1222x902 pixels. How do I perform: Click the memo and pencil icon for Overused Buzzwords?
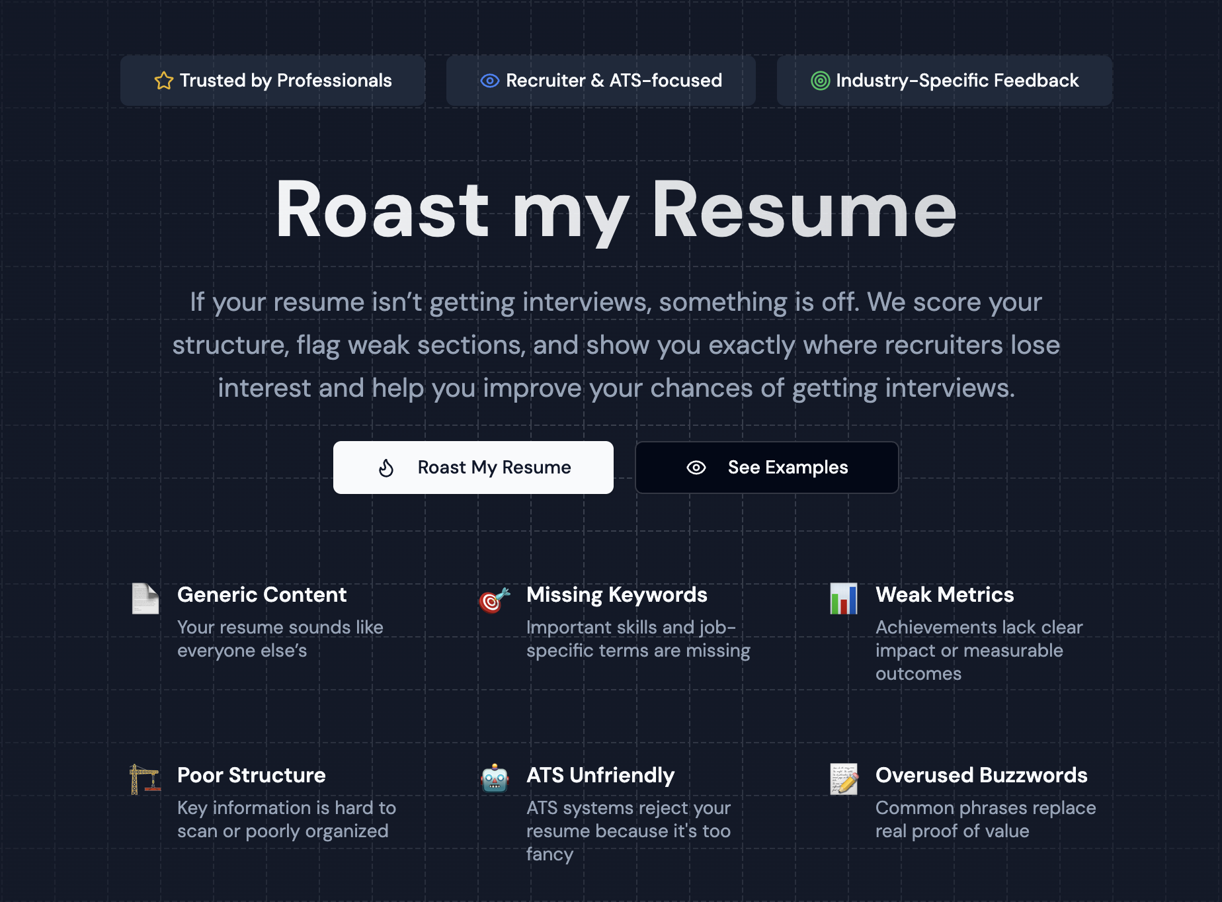coord(843,780)
